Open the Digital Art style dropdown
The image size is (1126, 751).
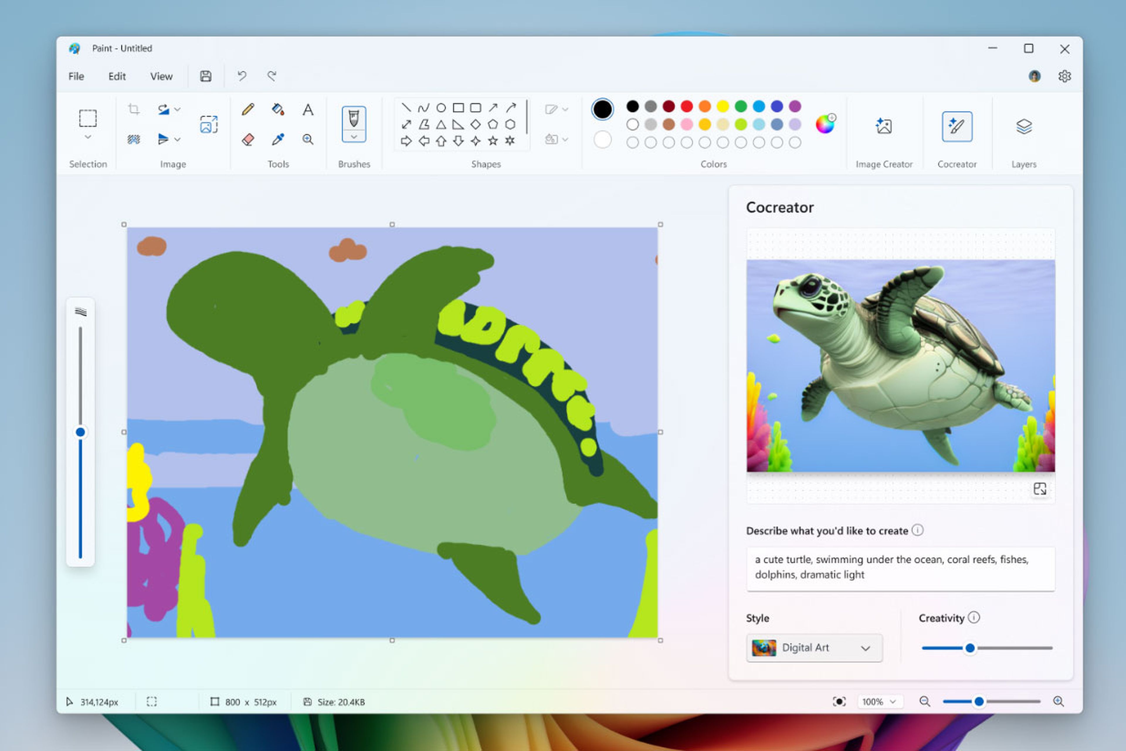pos(814,647)
